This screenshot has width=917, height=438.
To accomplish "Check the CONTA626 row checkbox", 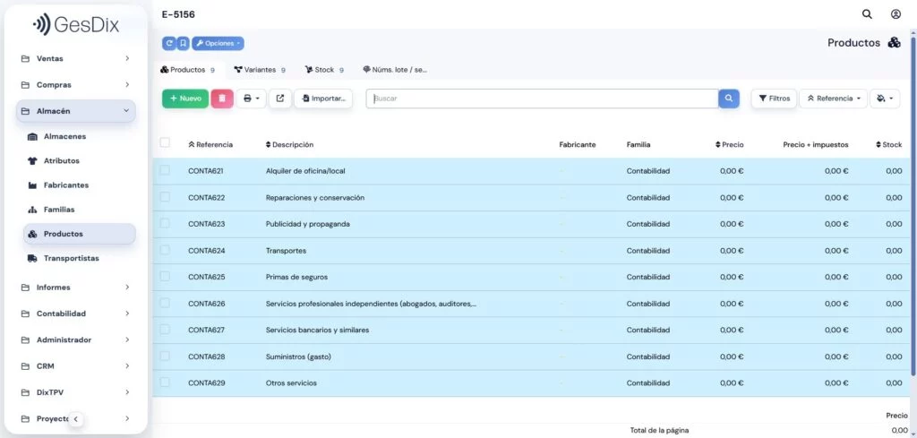I will tap(165, 303).
